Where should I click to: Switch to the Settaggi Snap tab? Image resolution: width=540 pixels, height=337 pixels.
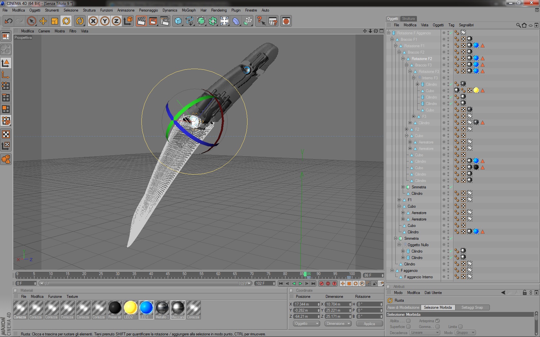472,307
